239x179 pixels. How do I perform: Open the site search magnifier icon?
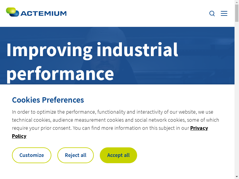tap(212, 13)
